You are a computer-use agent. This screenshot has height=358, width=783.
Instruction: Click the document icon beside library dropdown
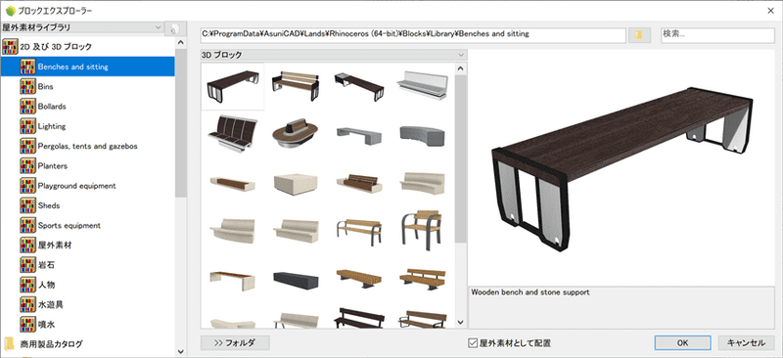175,29
